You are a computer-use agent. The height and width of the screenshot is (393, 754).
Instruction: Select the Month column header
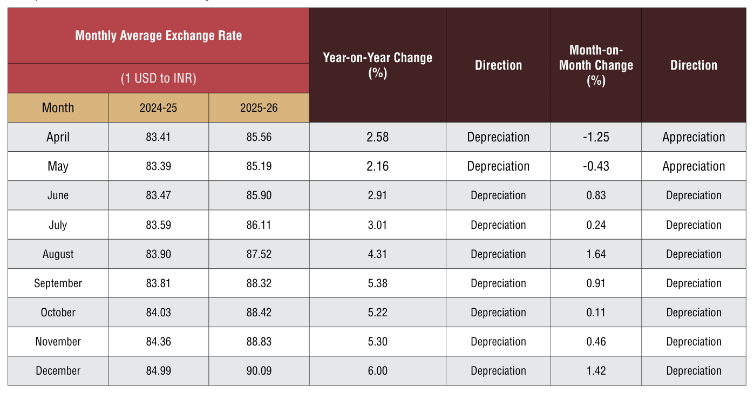coord(58,107)
